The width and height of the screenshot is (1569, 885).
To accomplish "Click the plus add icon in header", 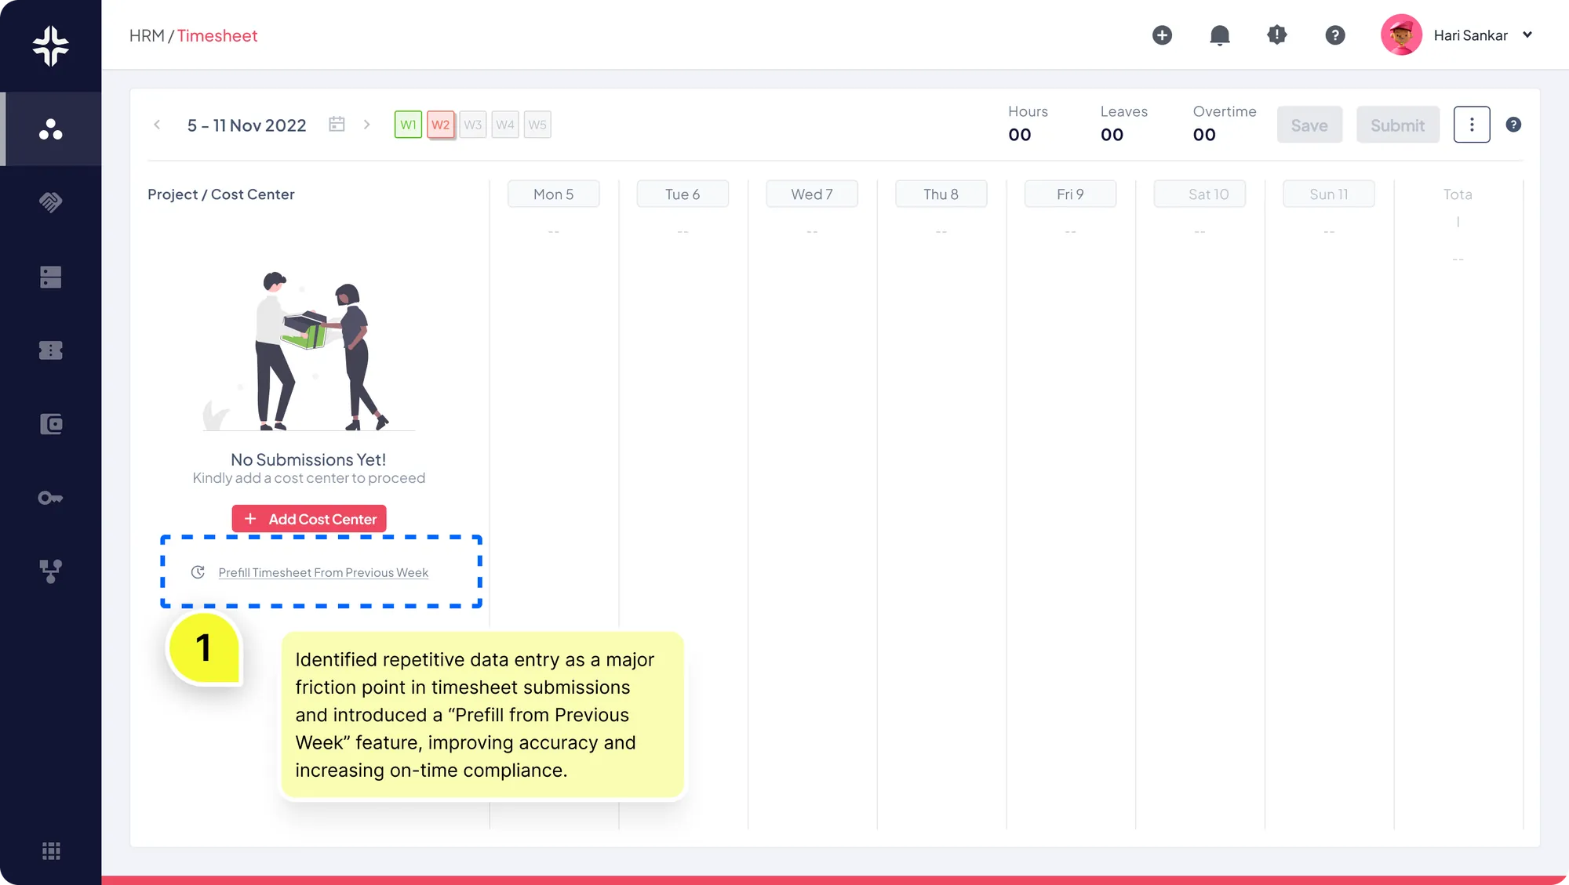I will coord(1162,35).
